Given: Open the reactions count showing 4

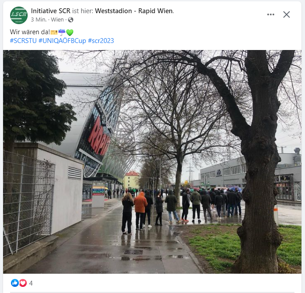Looking at the screenshot, I should 31,283.
